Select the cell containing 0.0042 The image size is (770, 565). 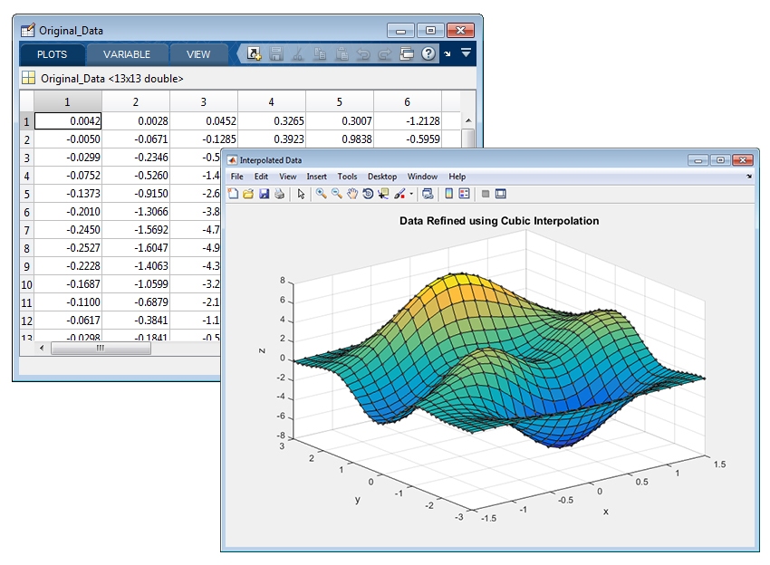(x=67, y=120)
